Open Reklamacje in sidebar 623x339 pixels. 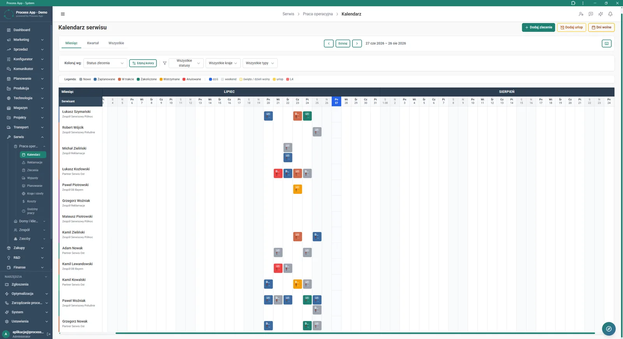point(33,162)
